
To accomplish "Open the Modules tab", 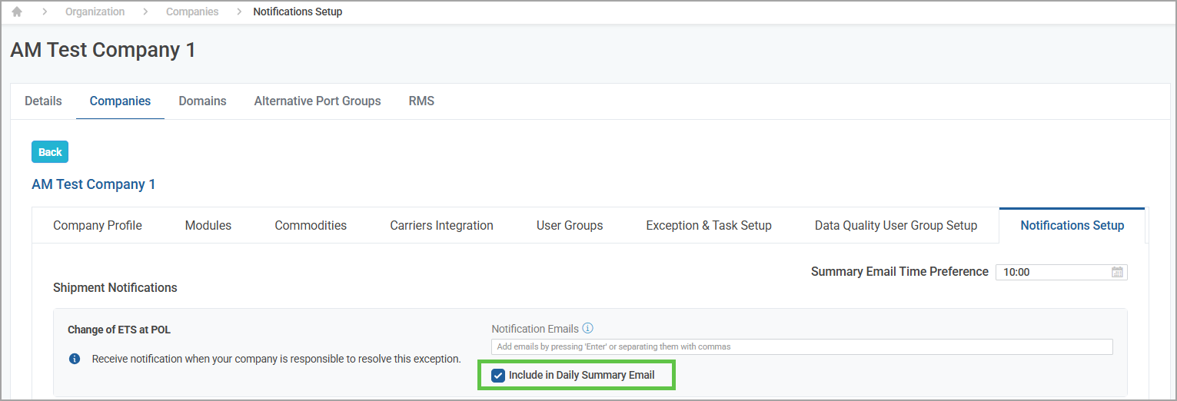I will pos(208,225).
